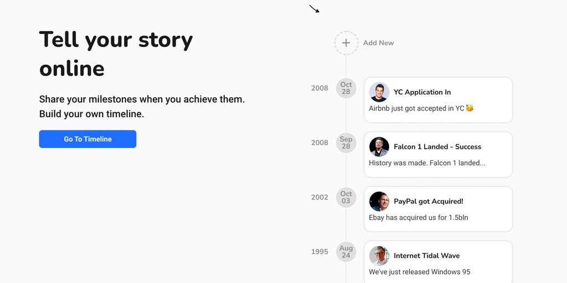This screenshot has height=283, width=567.
Task: Click the Ebay has acquired us text
Action: (x=418, y=217)
